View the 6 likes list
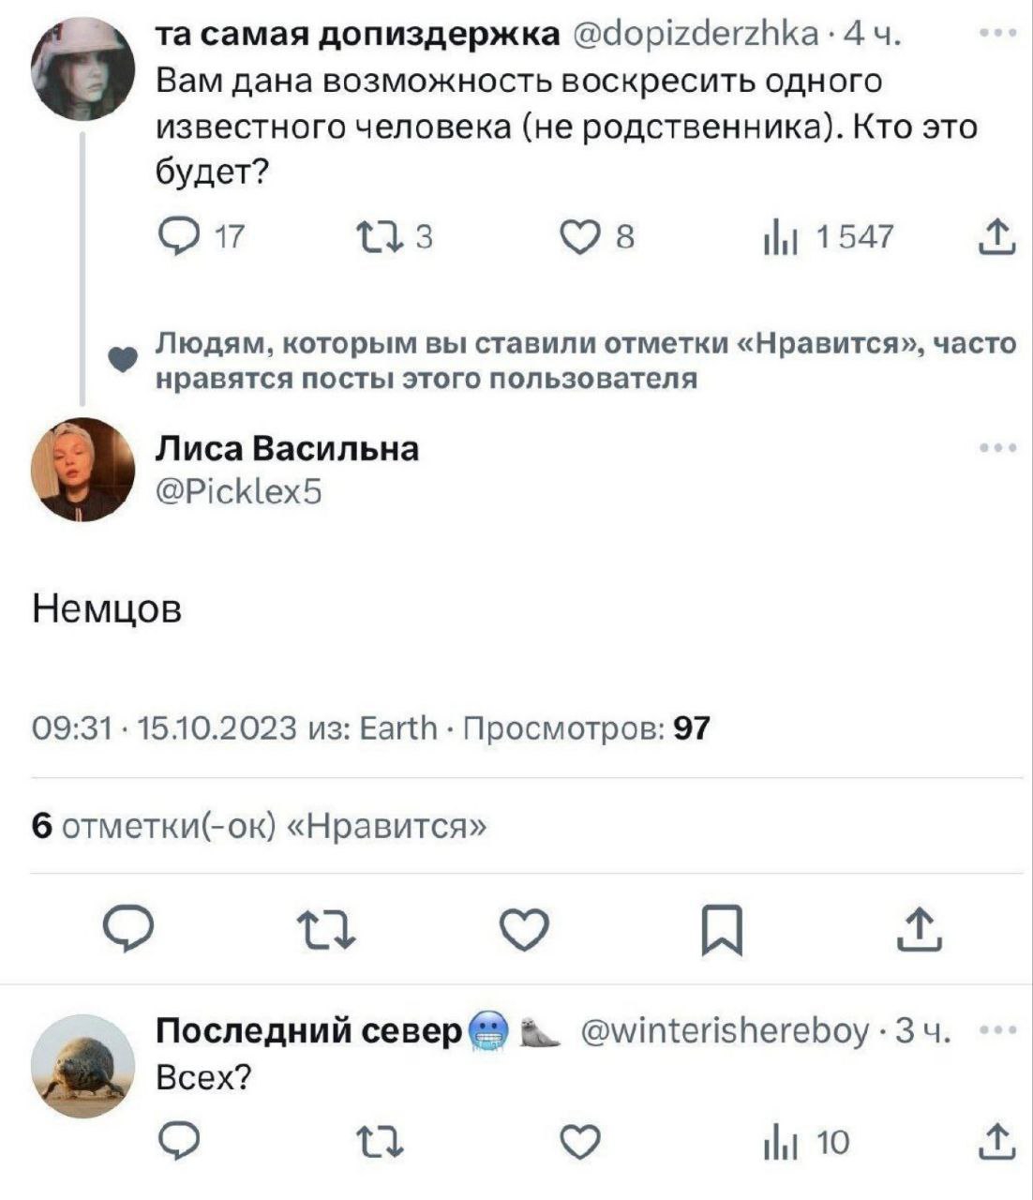This screenshot has height=1200, width=1033. coord(260,826)
